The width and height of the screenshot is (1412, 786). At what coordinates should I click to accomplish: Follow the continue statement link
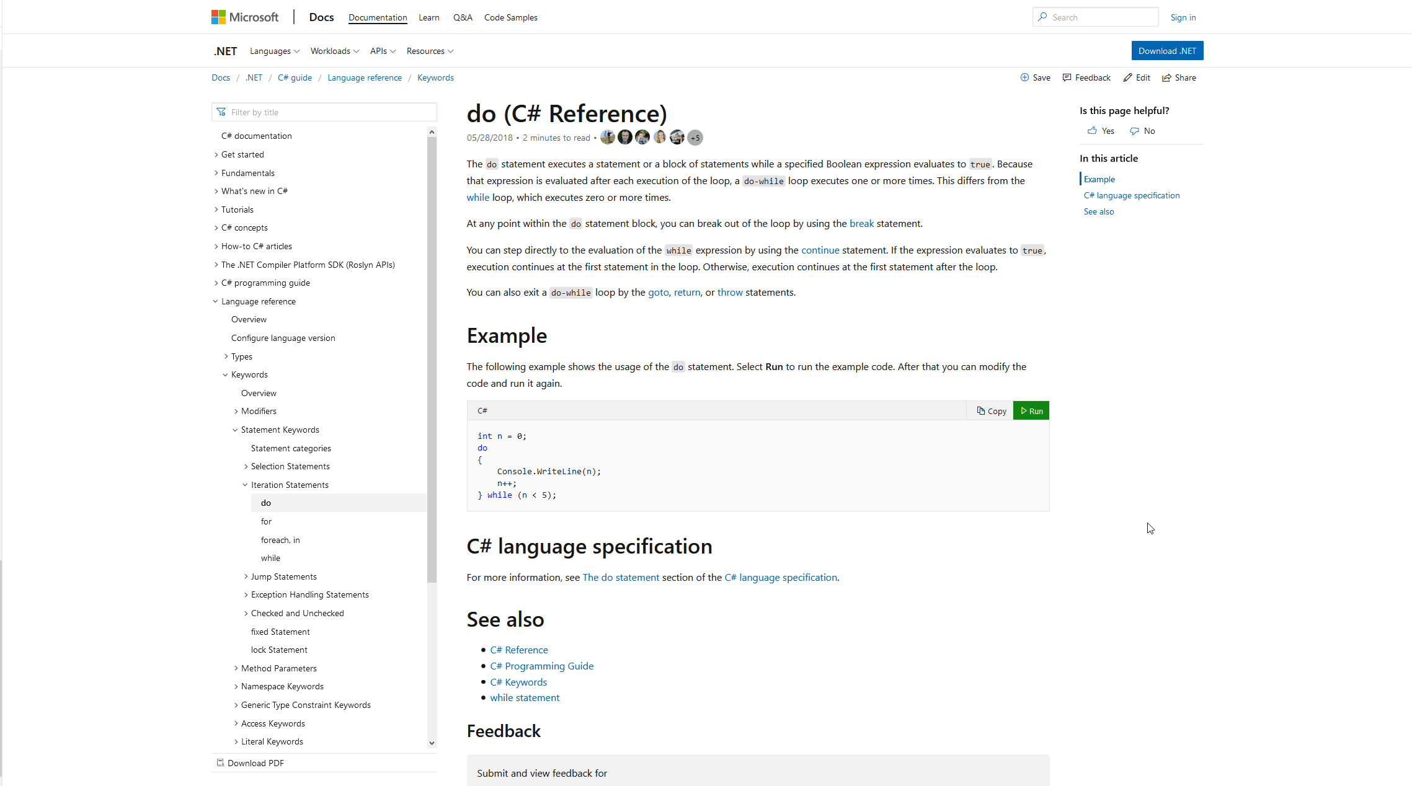(x=820, y=250)
